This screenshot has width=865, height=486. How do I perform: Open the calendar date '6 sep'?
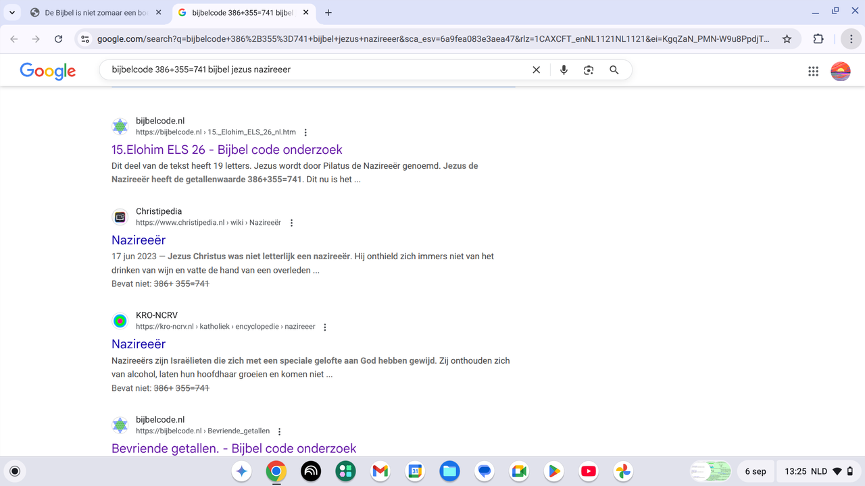[x=756, y=471]
